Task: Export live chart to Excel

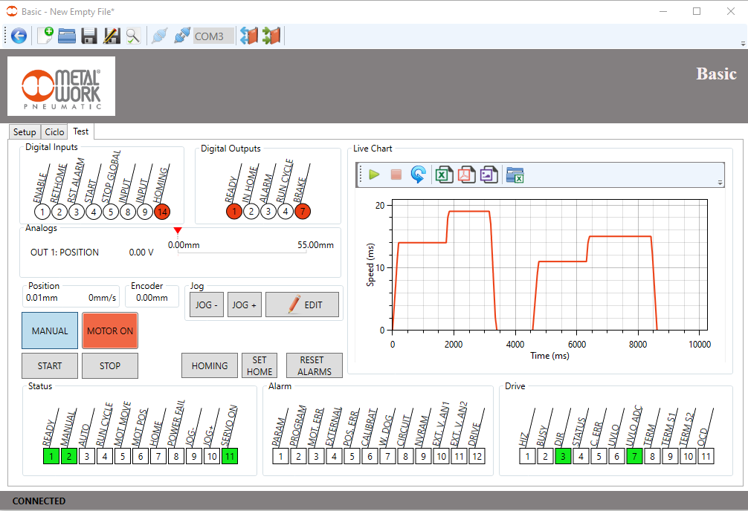Action: pos(443,175)
